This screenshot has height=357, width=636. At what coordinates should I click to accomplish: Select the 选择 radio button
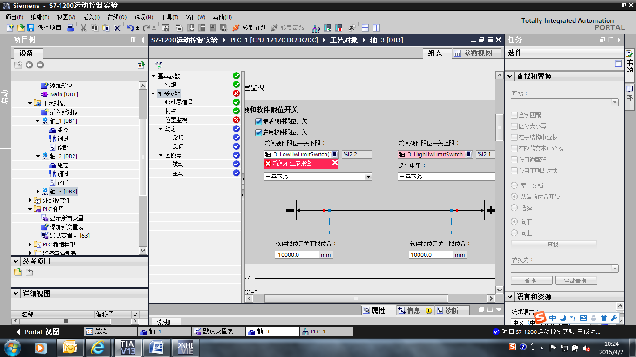point(514,208)
